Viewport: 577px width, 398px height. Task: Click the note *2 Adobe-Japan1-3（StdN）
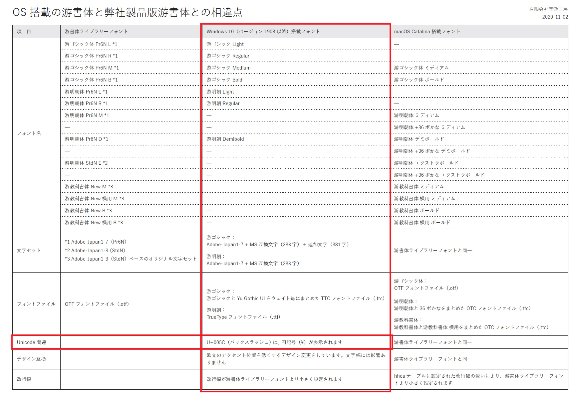pyautogui.click(x=95, y=251)
